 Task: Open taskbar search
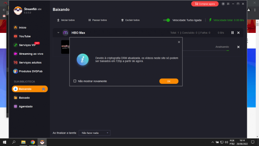tap(14, 142)
